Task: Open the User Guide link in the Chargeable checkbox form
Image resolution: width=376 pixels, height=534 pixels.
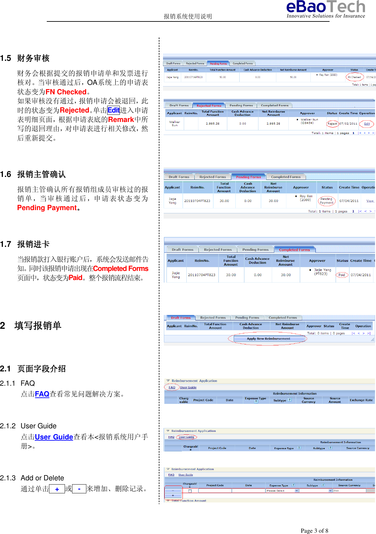Action: (x=185, y=474)
